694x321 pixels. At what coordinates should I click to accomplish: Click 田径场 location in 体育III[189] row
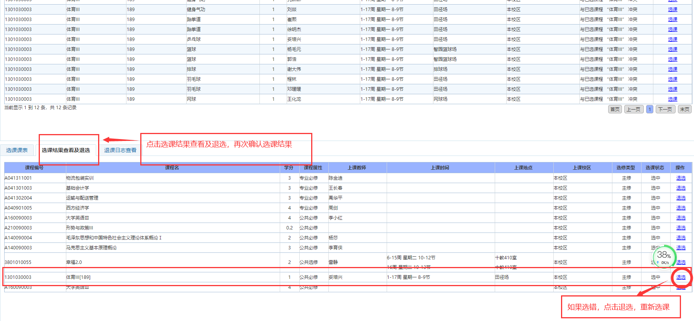click(x=502, y=277)
